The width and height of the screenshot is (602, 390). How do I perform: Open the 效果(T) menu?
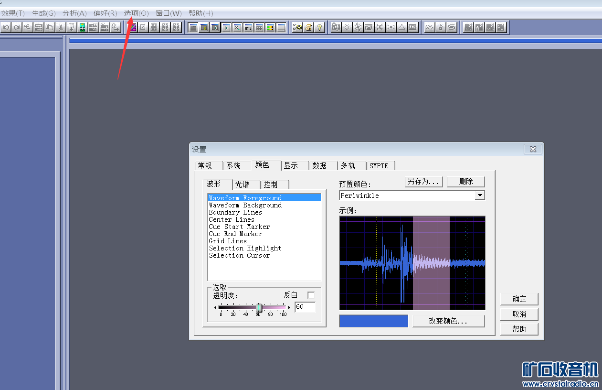(13, 13)
